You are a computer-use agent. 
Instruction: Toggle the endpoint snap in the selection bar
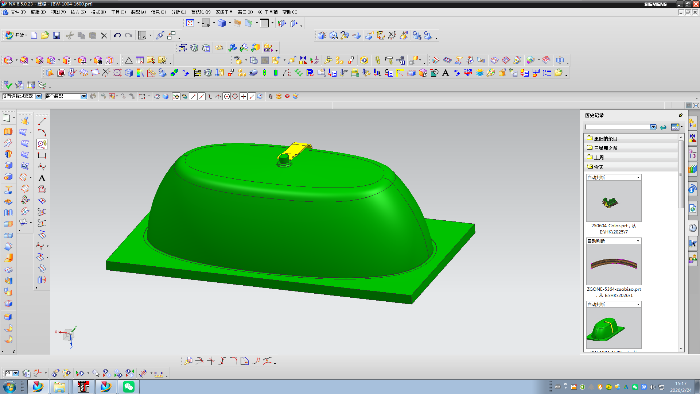[192, 96]
